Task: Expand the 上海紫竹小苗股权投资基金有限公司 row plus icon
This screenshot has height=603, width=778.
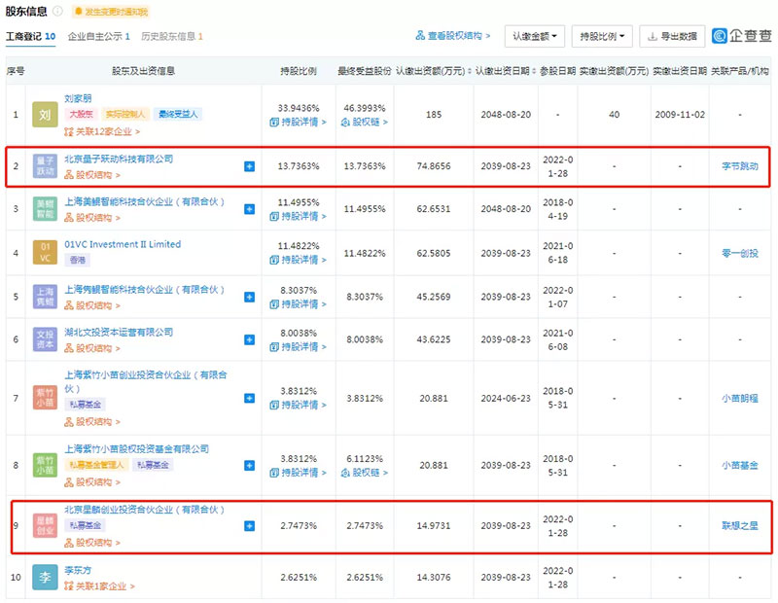Action: [x=250, y=466]
